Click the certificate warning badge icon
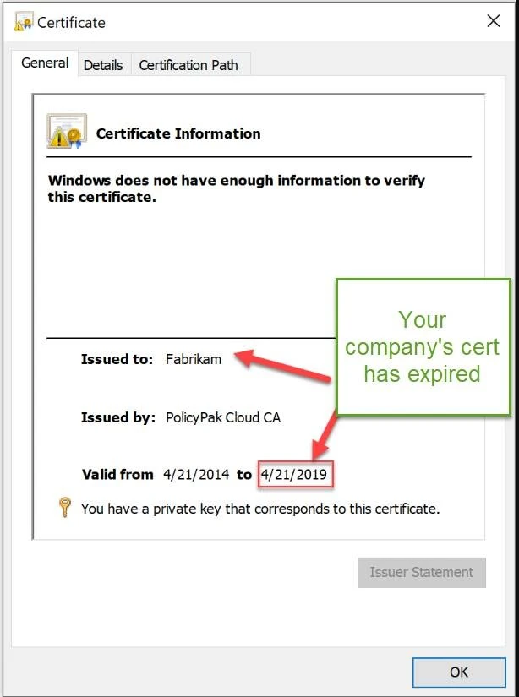519x697 pixels. pos(67,131)
